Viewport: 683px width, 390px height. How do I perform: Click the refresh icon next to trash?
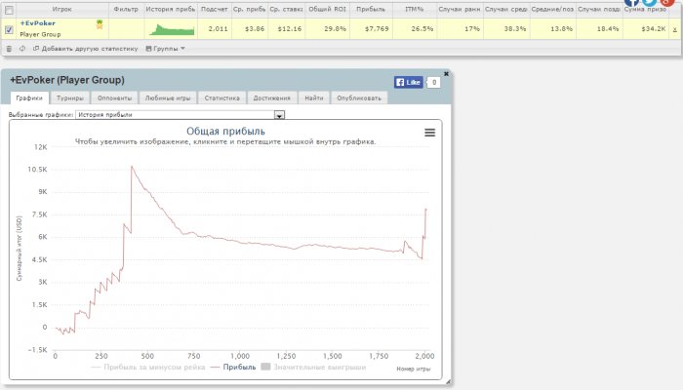click(x=22, y=49)
